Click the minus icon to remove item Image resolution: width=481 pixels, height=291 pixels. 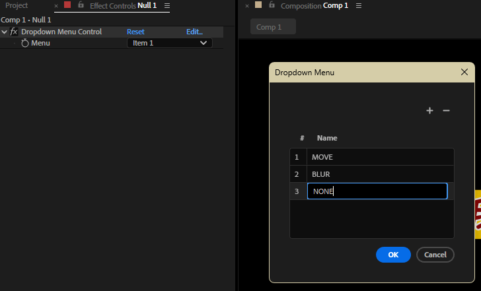coord(446,111)
